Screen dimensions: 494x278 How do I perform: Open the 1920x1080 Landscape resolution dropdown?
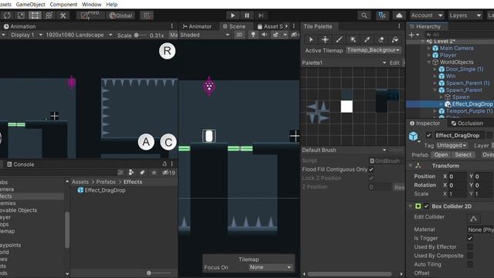(x=79, y=35)
